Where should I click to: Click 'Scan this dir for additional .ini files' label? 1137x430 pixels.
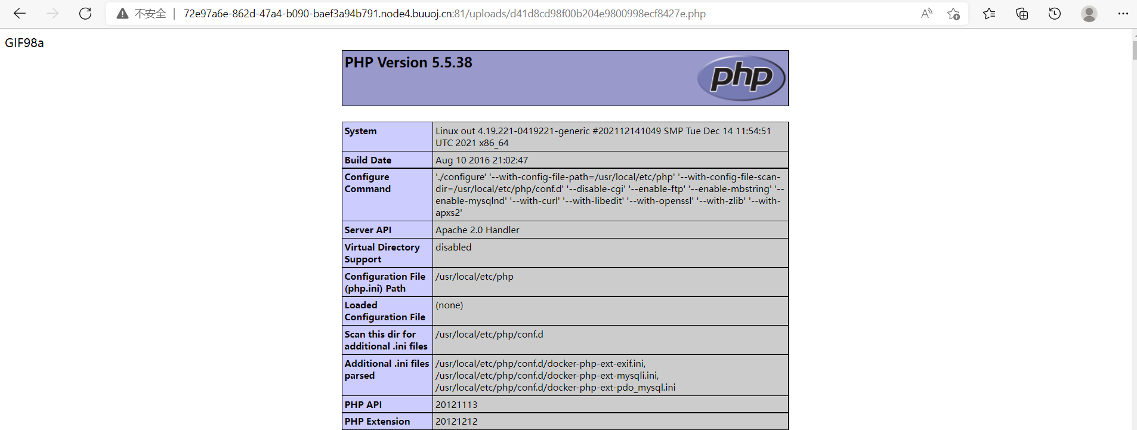386,340
